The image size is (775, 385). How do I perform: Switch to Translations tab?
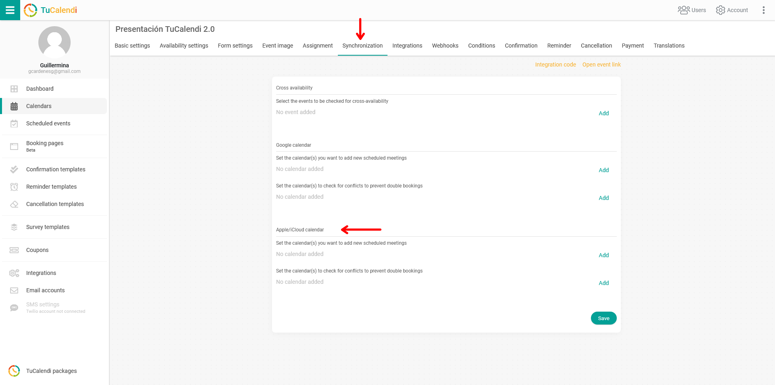point(669,46)
